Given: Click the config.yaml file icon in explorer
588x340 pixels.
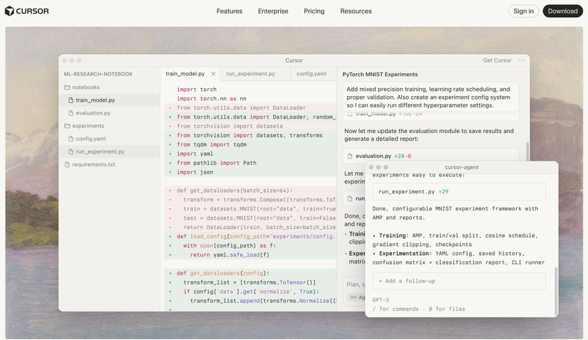Looking at the screenshot, I should point(71,139).
